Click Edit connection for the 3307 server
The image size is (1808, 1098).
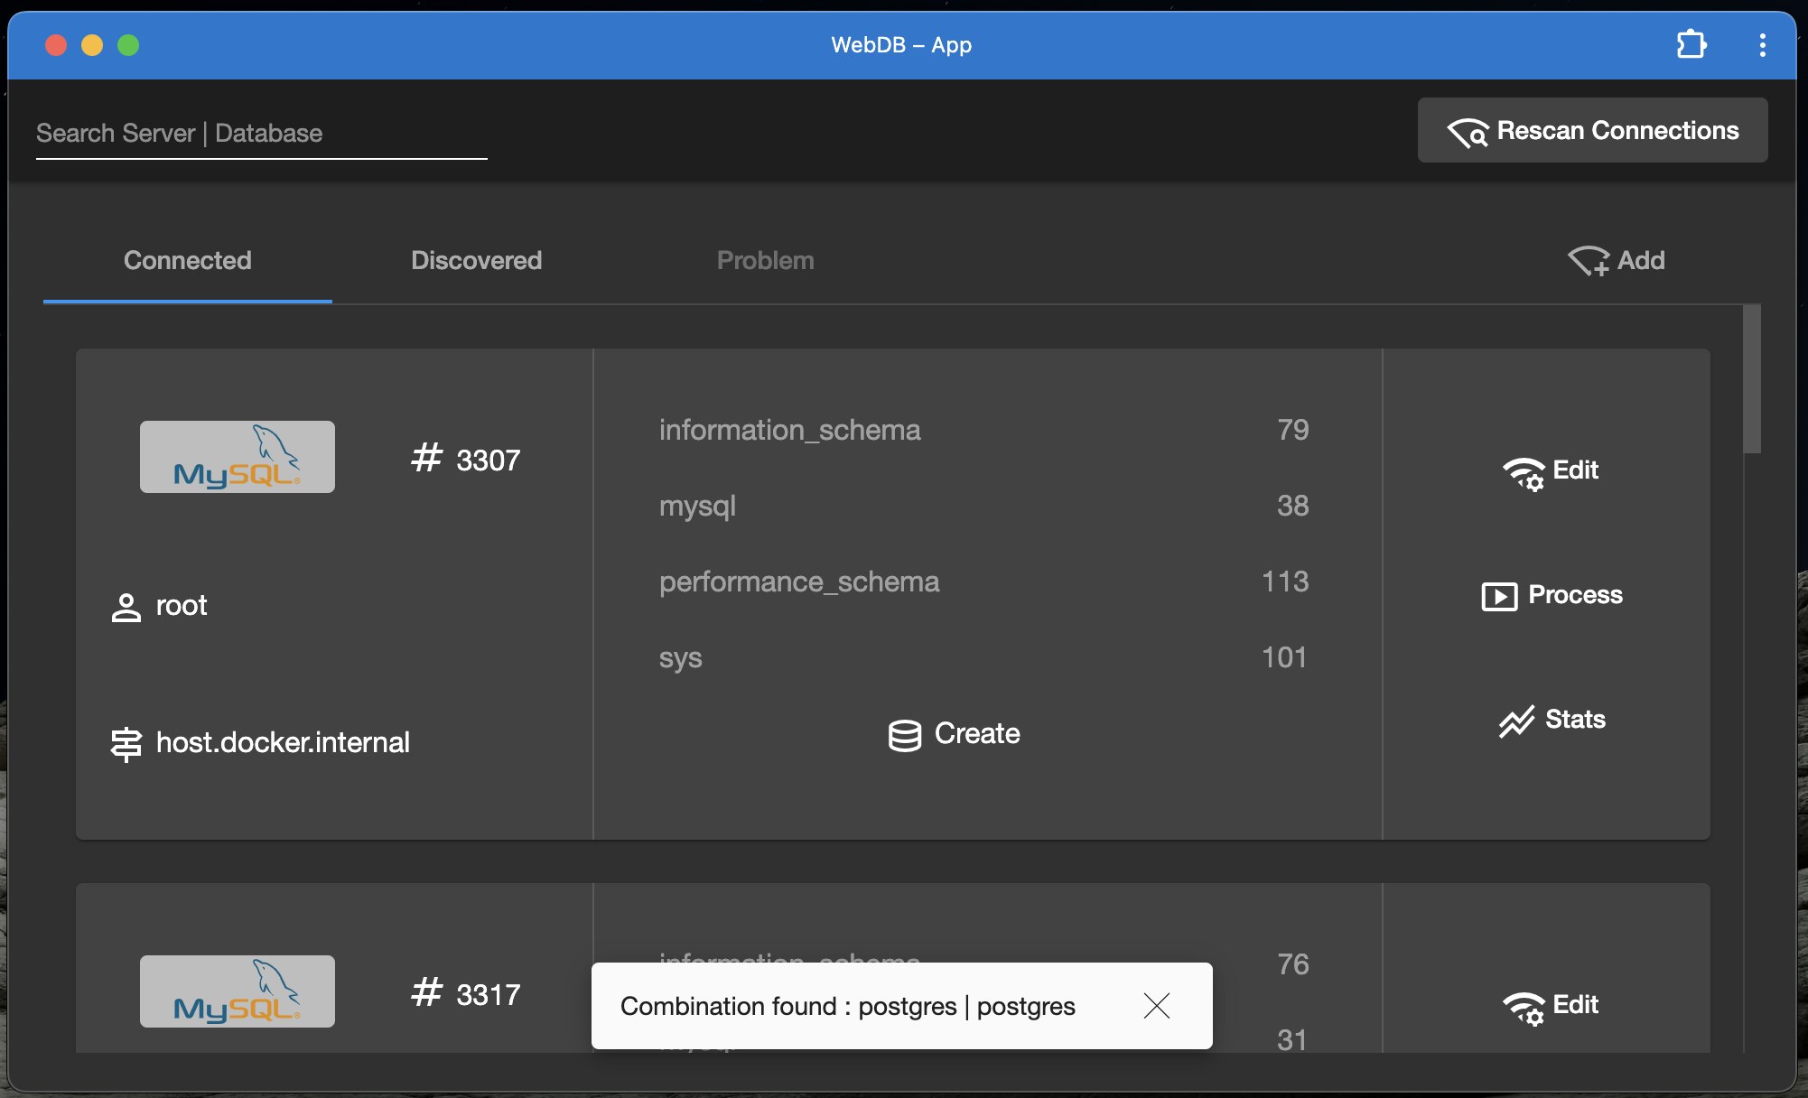[1551, 471]
